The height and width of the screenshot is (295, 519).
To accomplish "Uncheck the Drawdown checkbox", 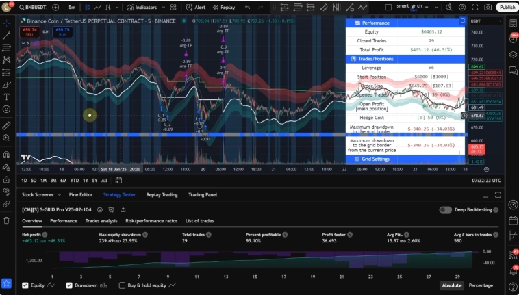I will (x=69, y=285).
